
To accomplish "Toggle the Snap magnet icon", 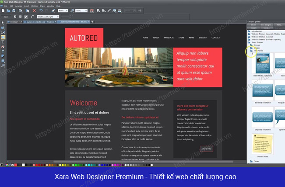I will pos(92,10).
